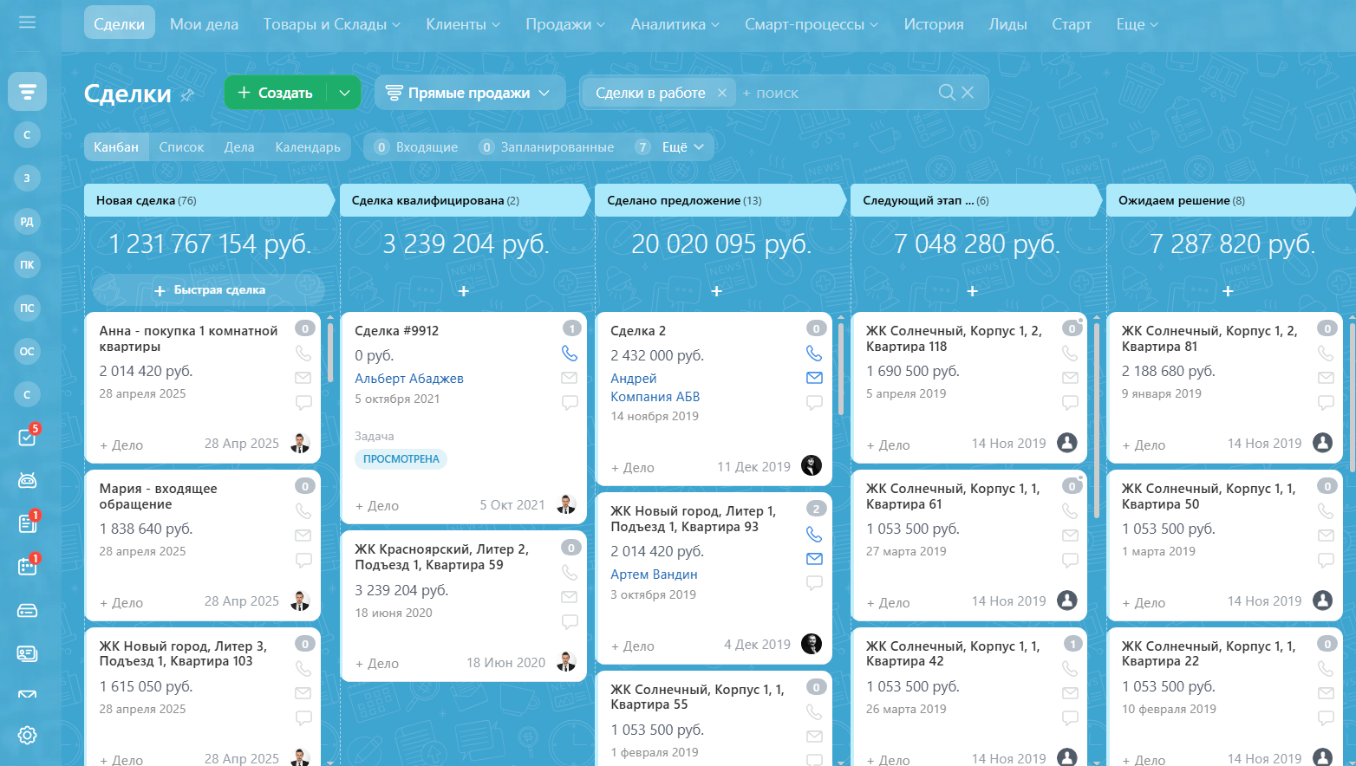Open the Прямые продажи pipeline dropdown
Image resolution: width=1356 pixels, height=766 pixels.
click(469, 93)
